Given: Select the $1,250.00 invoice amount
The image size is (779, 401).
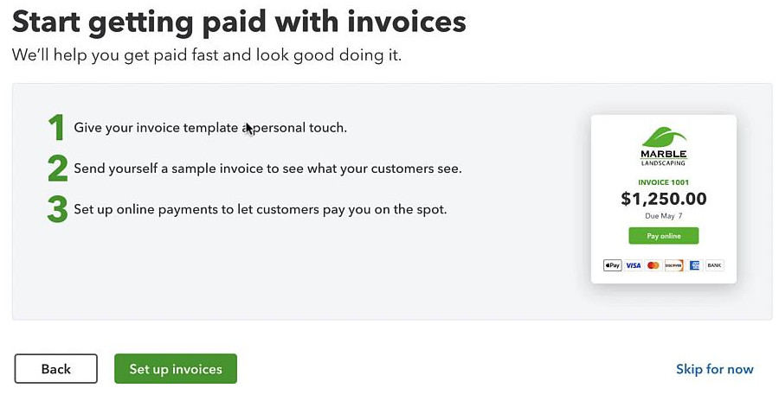Looking at the screenshot, I should pos(663,199).
